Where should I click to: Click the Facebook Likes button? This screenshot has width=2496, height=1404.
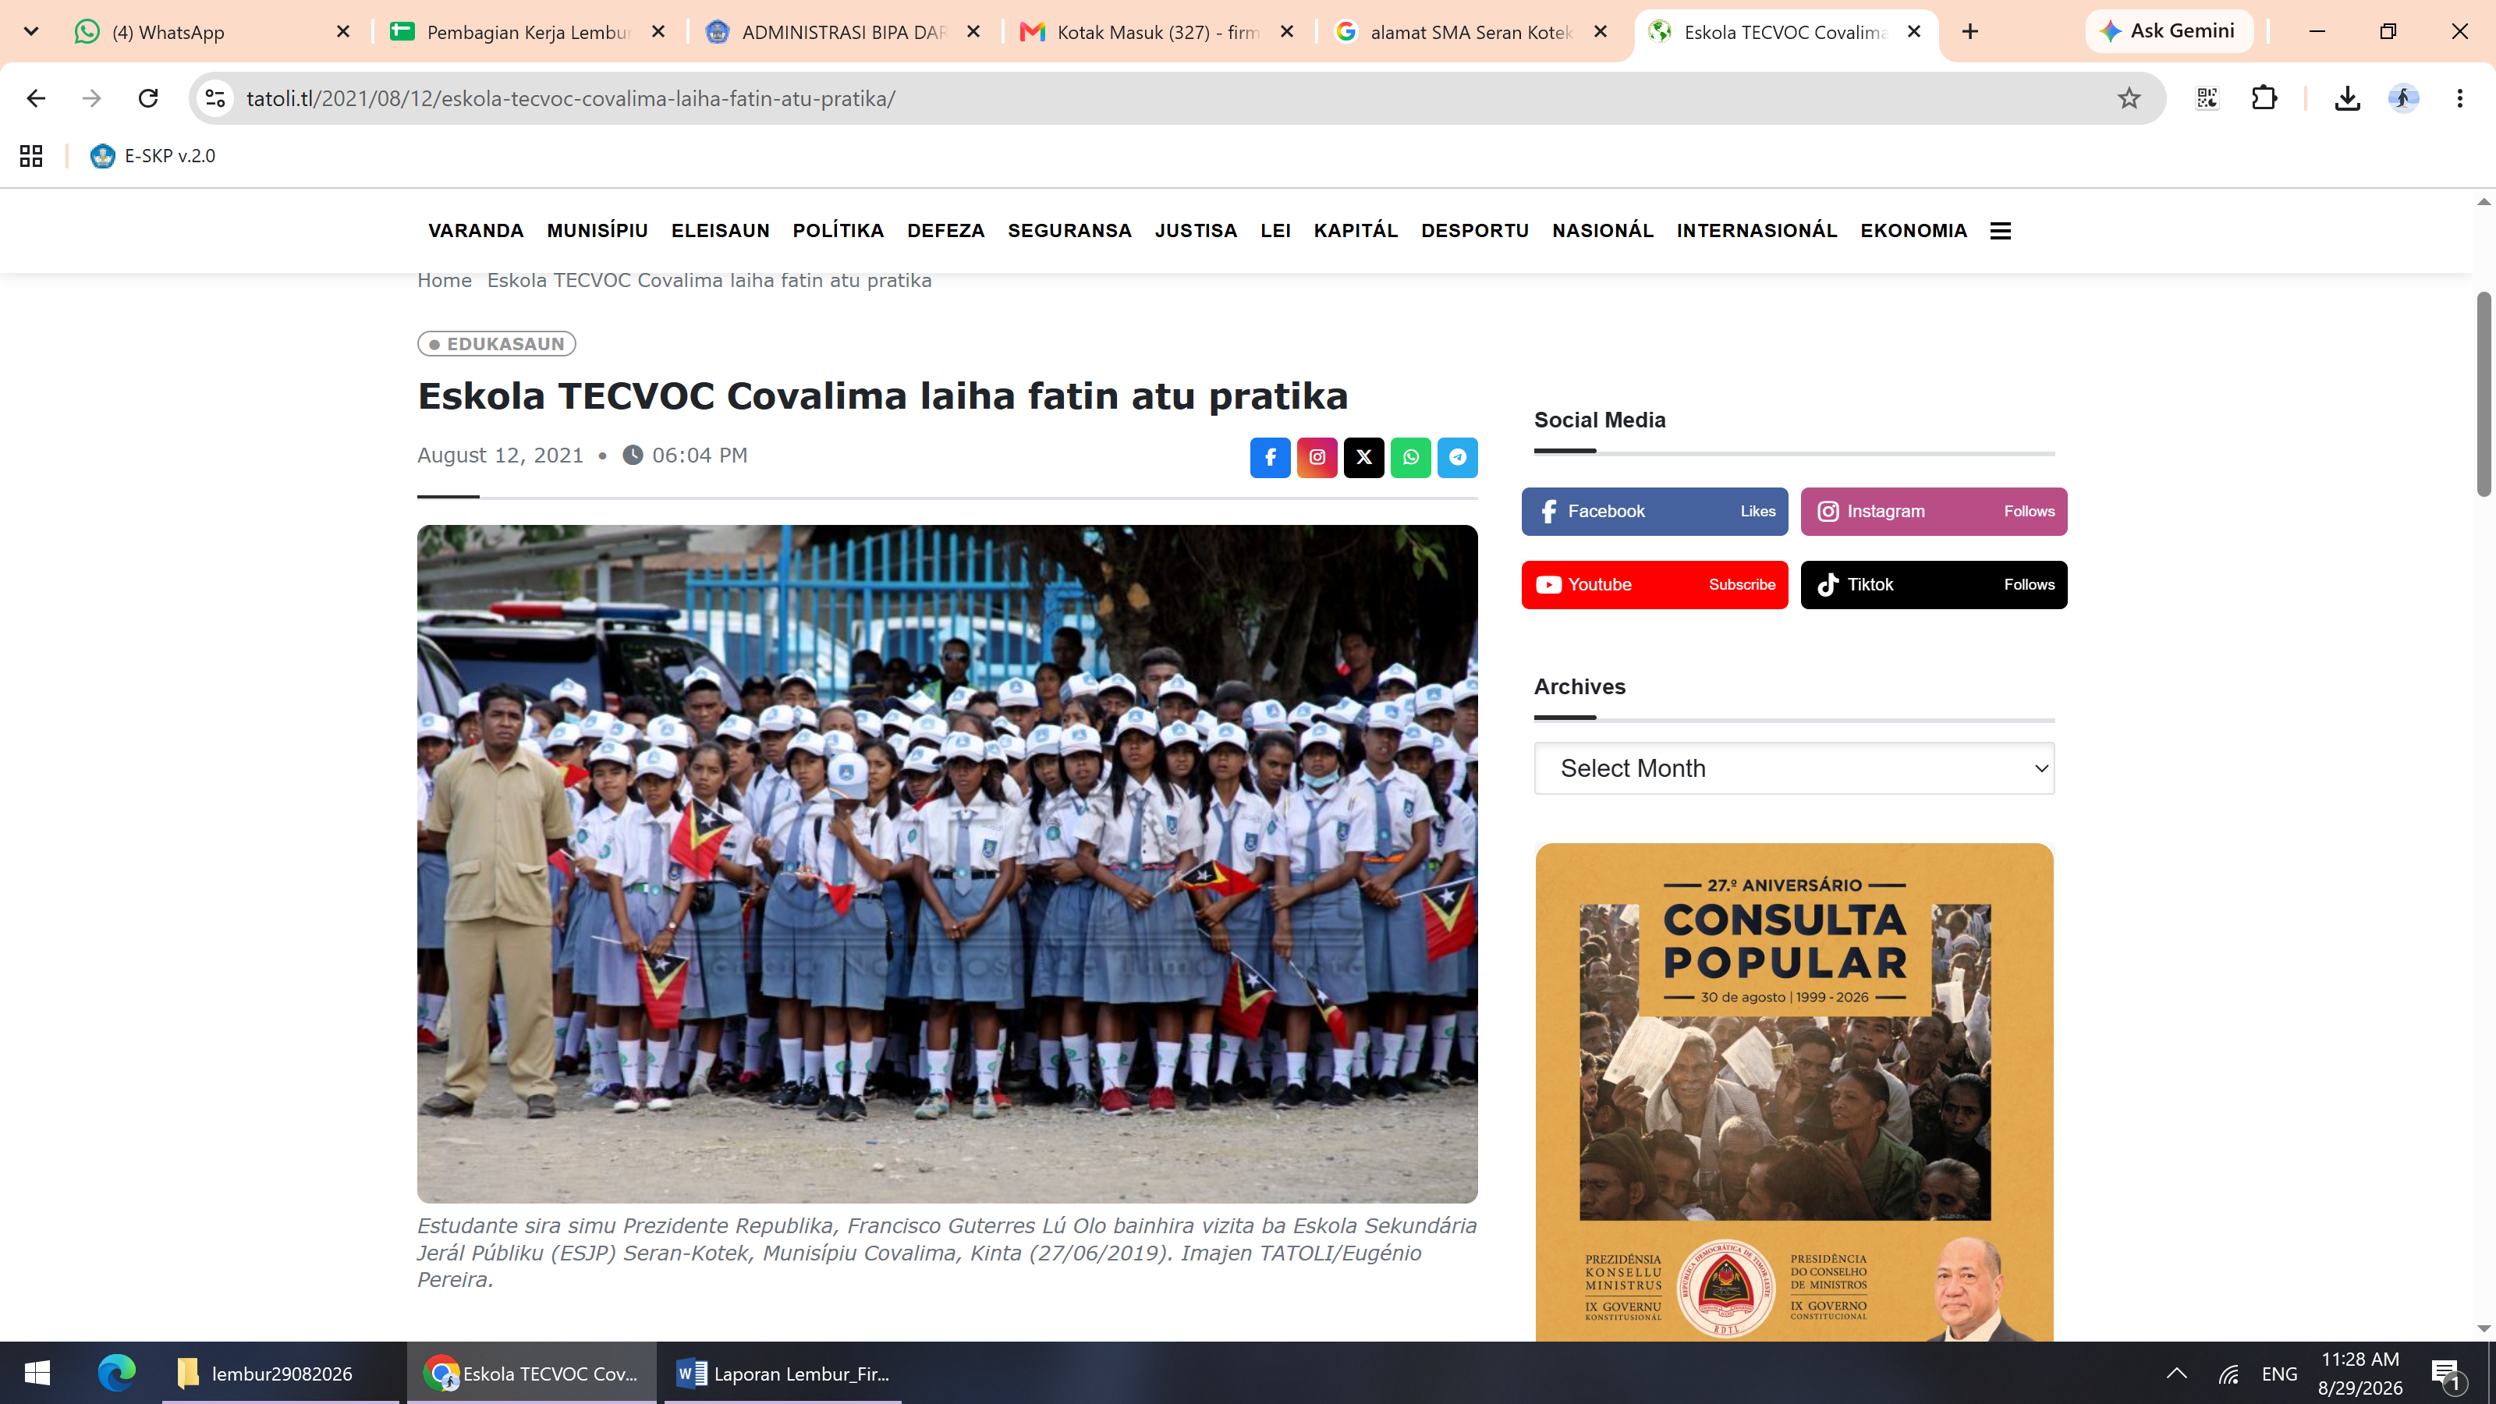pos(1654,512)
